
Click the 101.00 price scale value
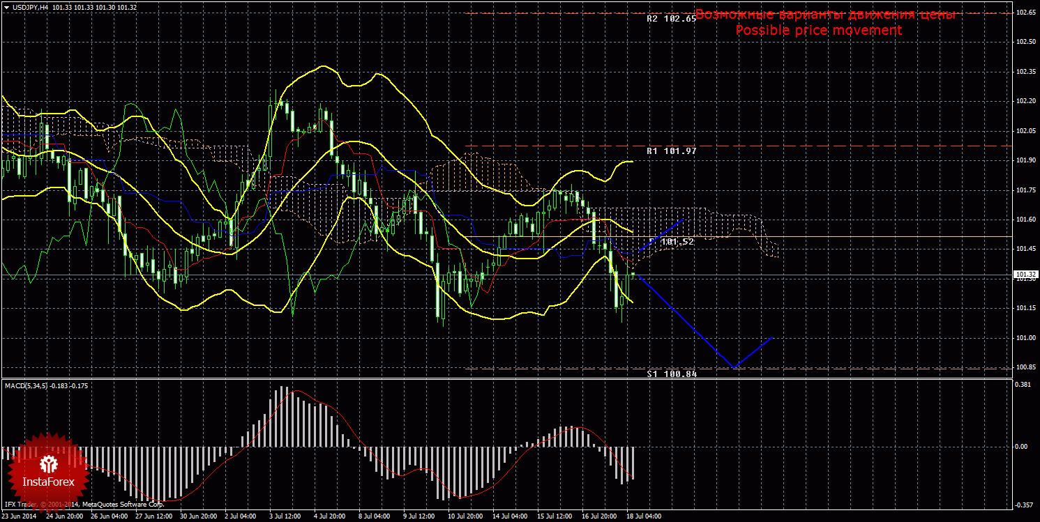point(1025,338)
